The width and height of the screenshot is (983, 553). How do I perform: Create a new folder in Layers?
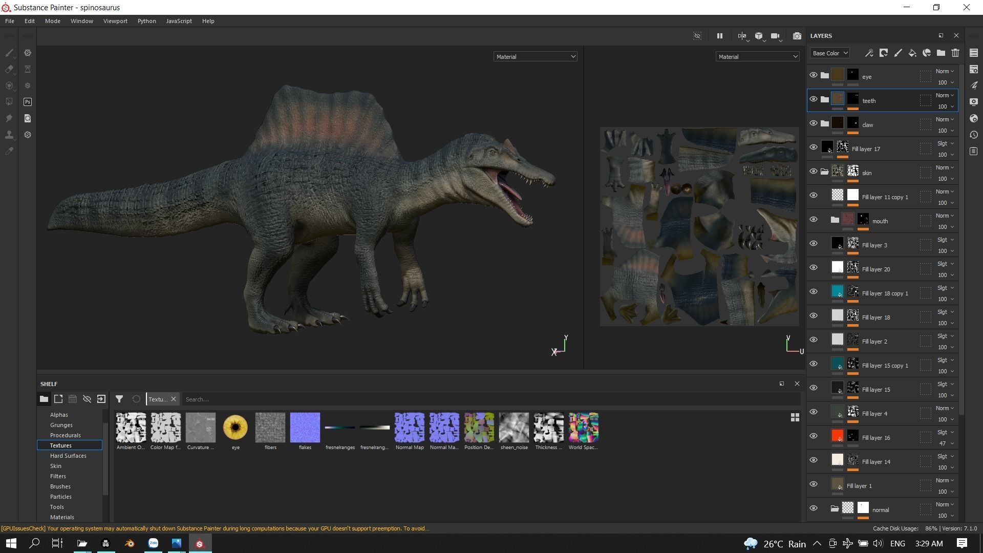[x=941, y=53]
